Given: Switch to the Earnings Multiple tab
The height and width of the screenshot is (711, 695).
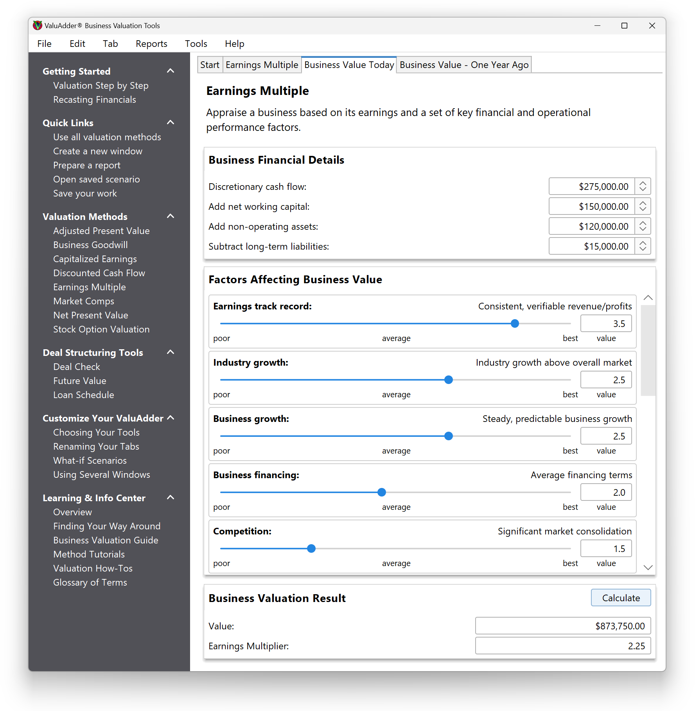Looking at the screenshot, I should (x=262, y=65).
